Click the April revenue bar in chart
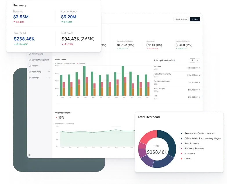The image size is (227, 184). (84, 81)
